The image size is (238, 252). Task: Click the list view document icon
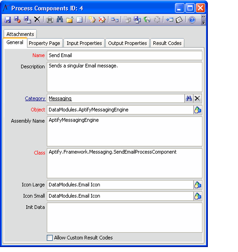(79, 20)
